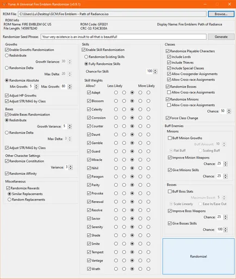Select Randomize Delta under Growths
The width and height of the screenshot is (236, 279).
pos(7,68)
